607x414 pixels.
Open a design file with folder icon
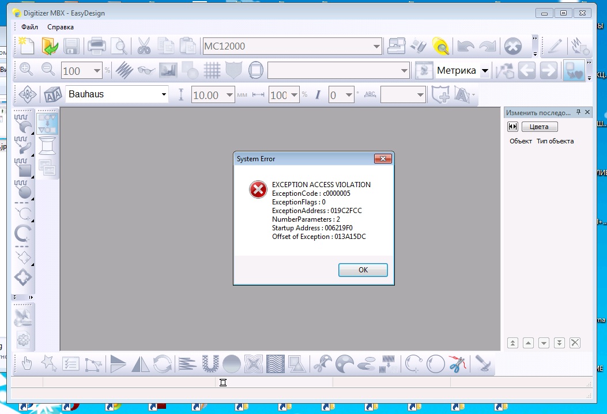point(49,46)
